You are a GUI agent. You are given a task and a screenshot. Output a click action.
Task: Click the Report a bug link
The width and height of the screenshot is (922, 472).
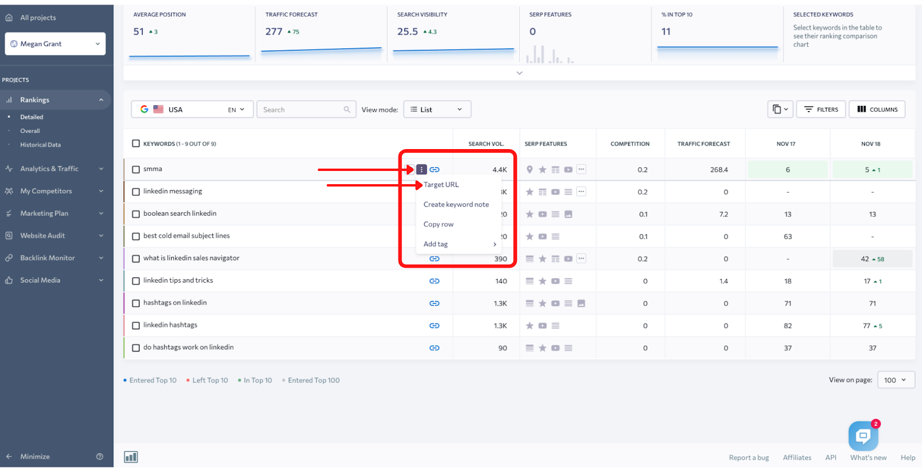point(749,458)
